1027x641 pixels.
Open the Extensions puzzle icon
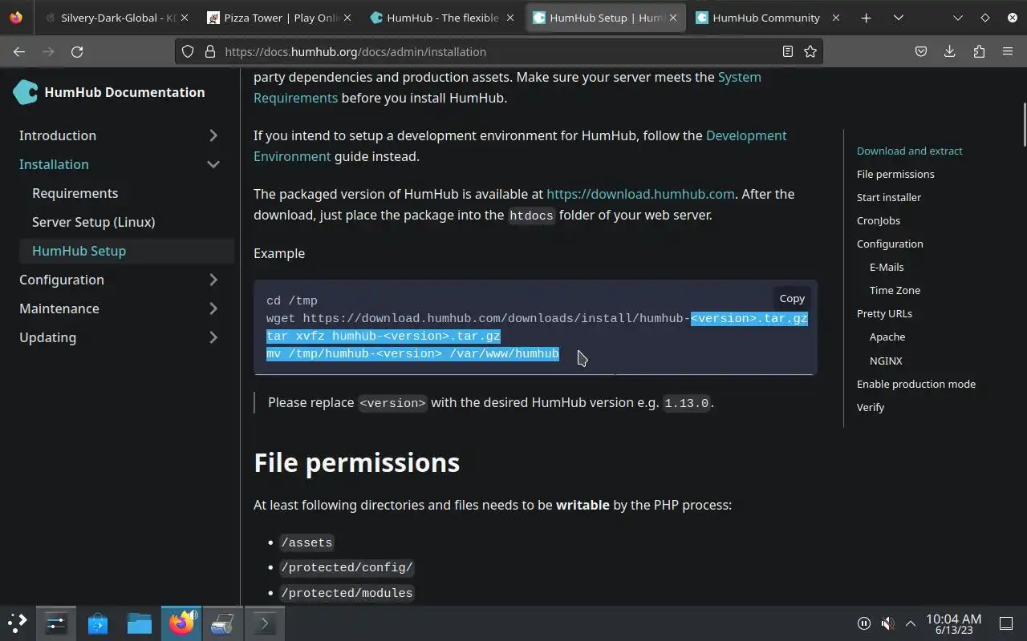(979, 51)
